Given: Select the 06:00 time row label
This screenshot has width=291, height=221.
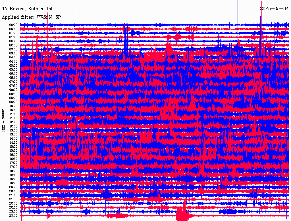Looking at the screenshot, I should click(x=13, y=73).
